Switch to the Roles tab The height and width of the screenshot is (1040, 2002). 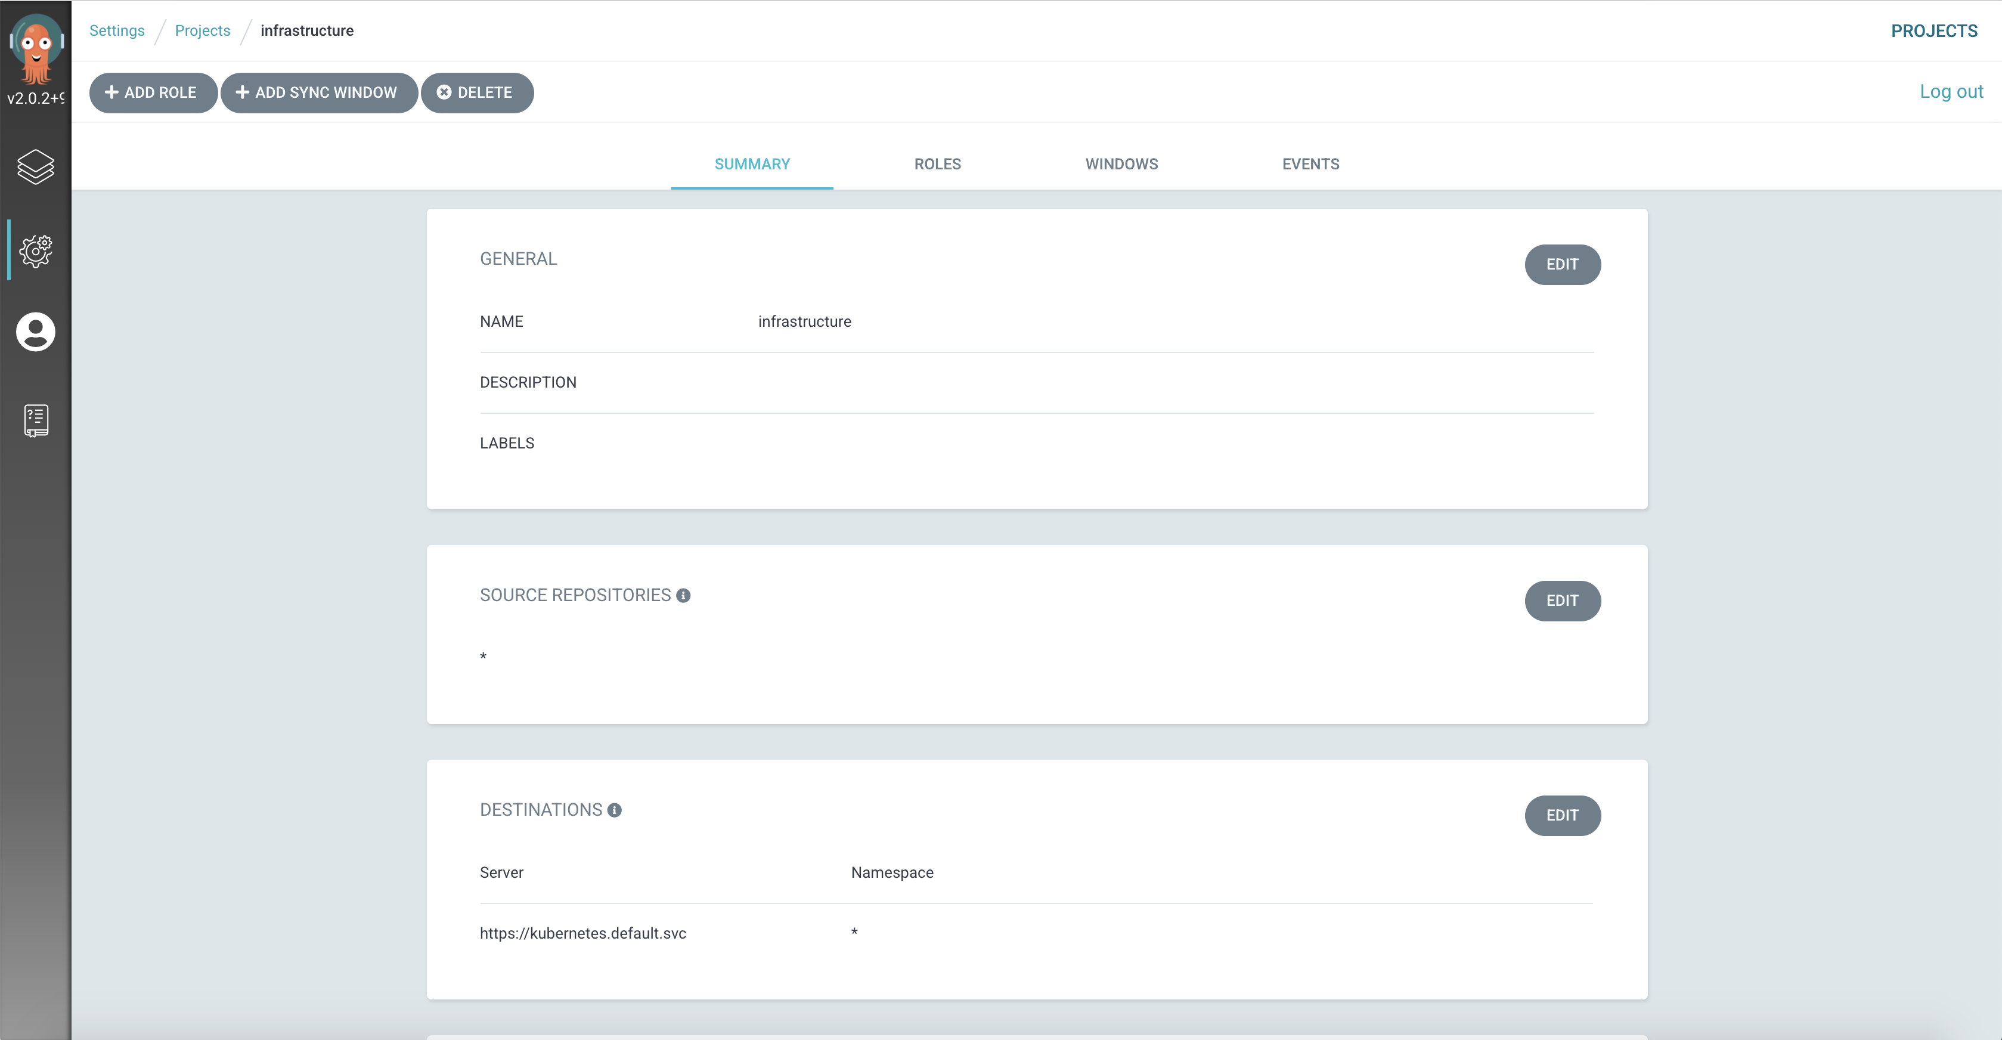pyautogui.click(x=937, y=164)
